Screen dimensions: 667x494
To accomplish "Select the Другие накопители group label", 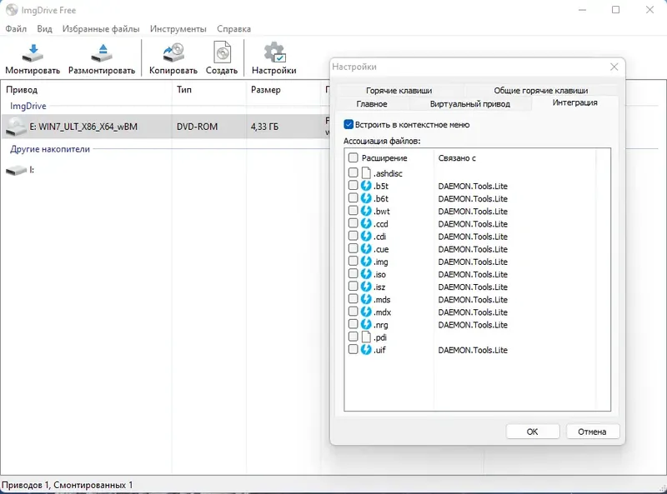I will tap(50, 149).
